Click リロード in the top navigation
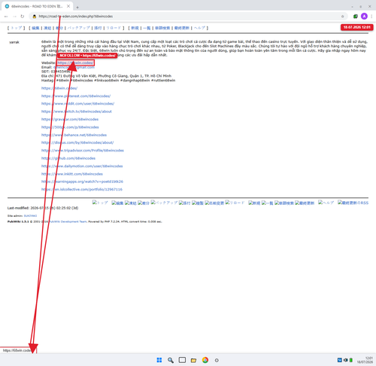 (x=114, y=28)
